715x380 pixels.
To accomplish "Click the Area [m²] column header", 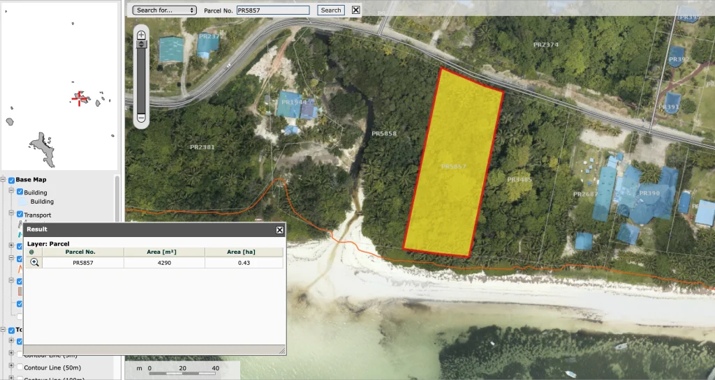I will (x=164, y=252).
